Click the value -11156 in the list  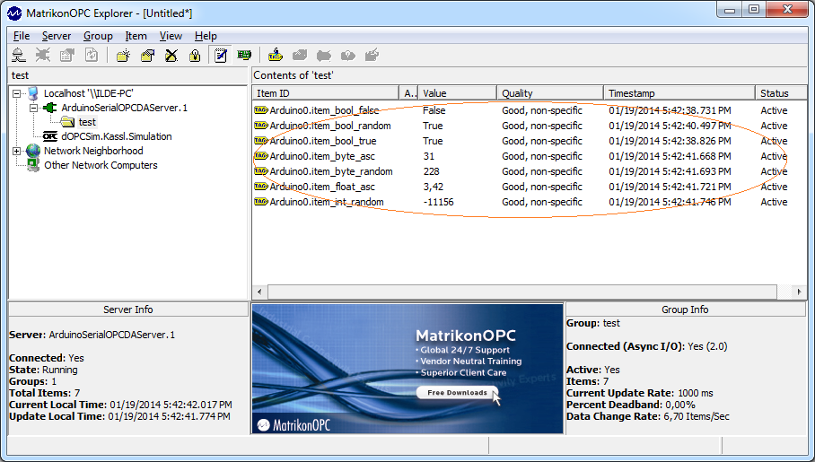pyautogui.click(x=438, y=202)
